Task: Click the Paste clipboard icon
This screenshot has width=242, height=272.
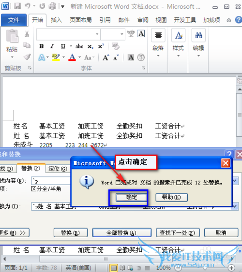Action: [12, 36]
